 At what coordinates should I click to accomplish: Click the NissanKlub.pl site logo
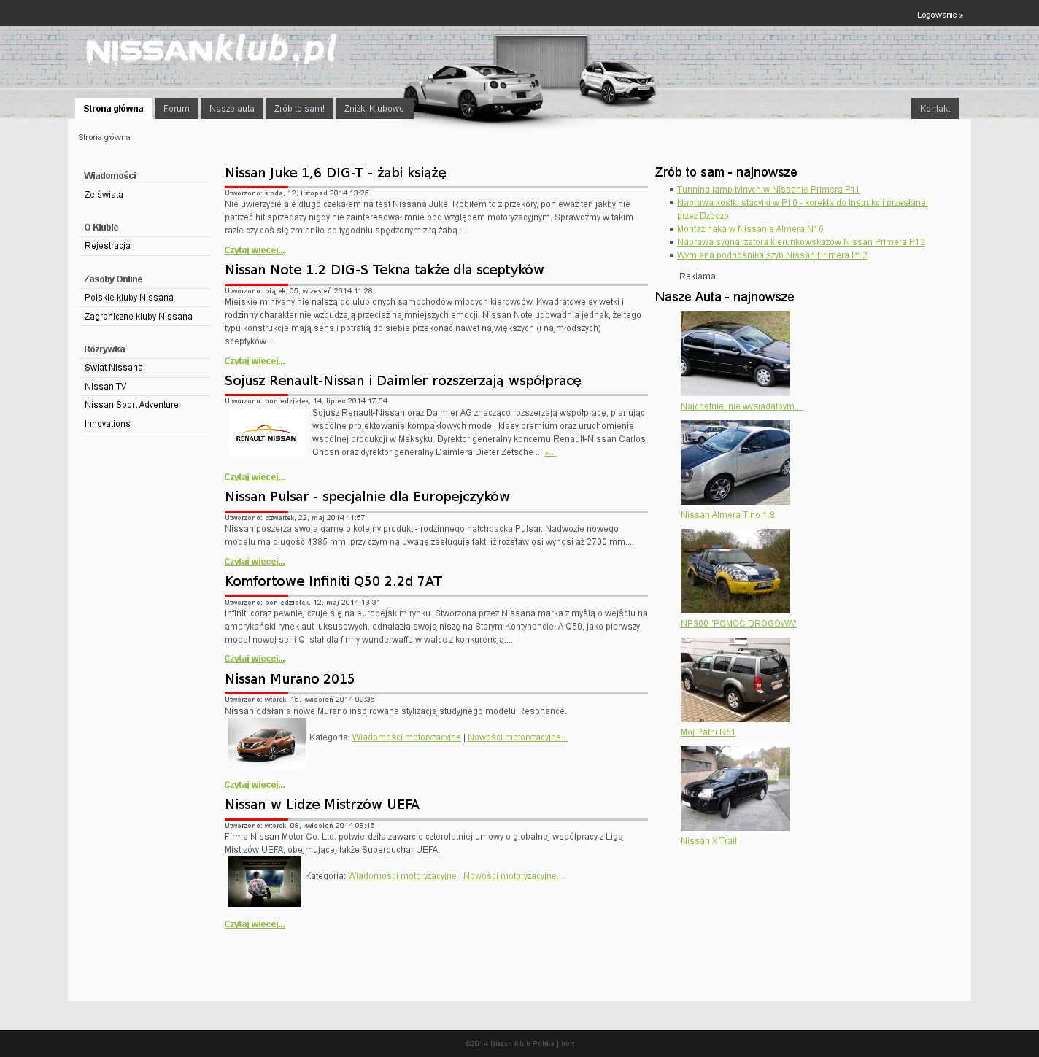coord(212,51)
